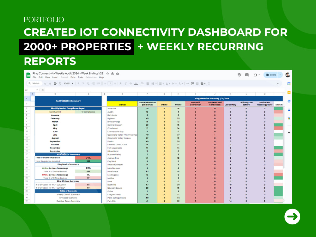Start a Meet call with the camera icon
The width and height of the screenshot is (316, 237).
pyautogui.click(x=255, y=75)
